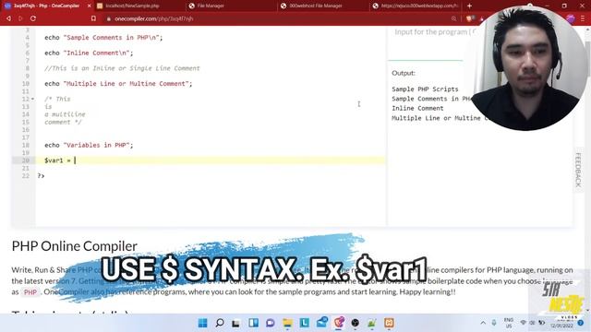591x332 pixels.
Task: Open the browser hamburger menu
Action: click(583, 18)
